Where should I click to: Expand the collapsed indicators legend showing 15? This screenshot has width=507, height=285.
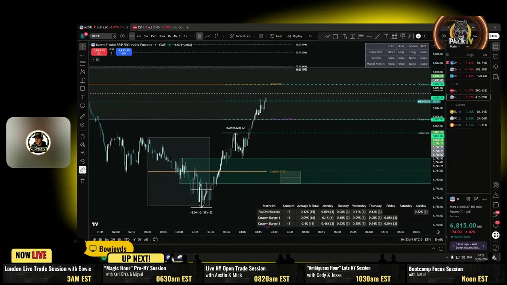tap(95, 60)
